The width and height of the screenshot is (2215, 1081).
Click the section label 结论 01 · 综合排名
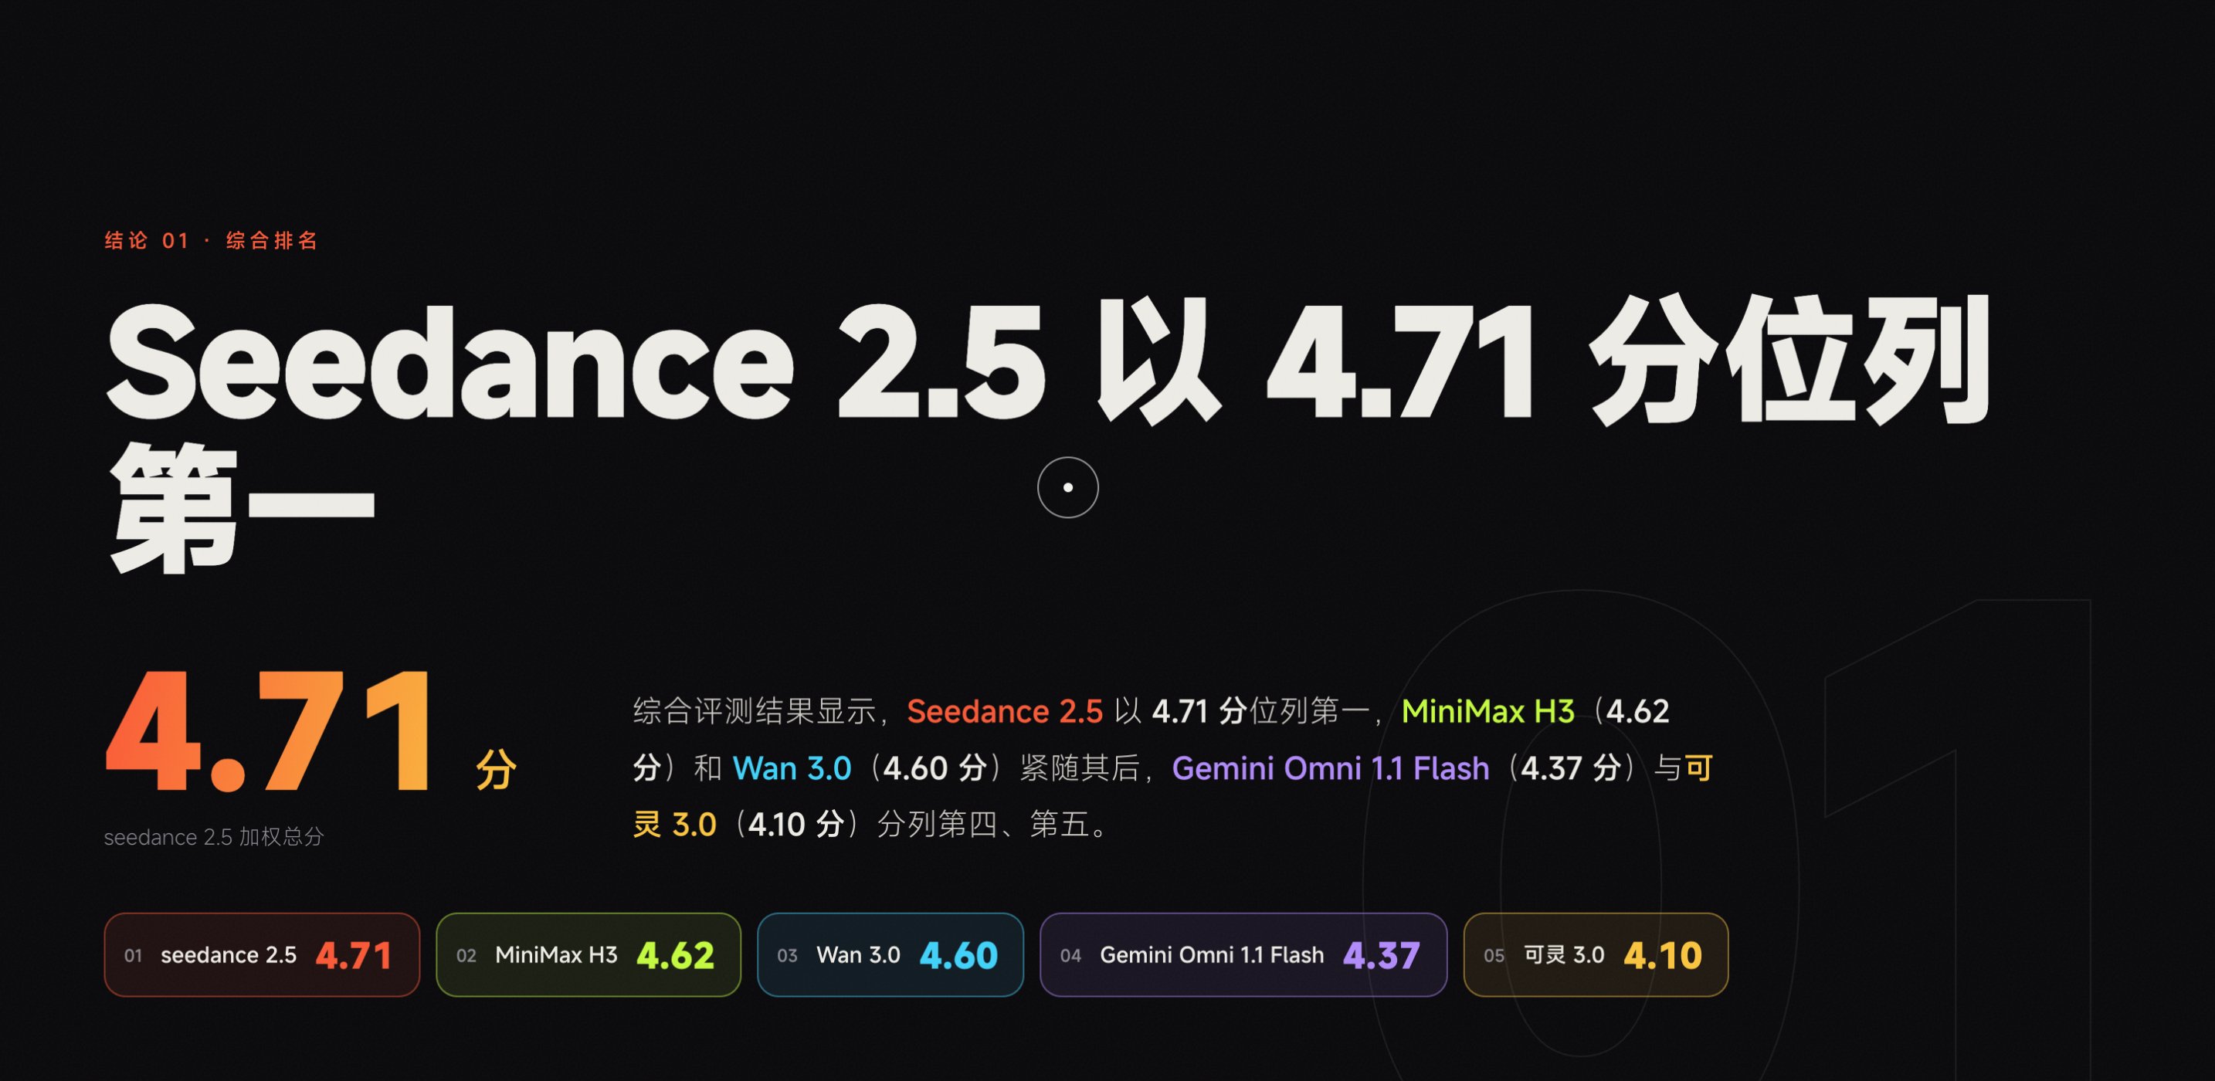(212, 241)
